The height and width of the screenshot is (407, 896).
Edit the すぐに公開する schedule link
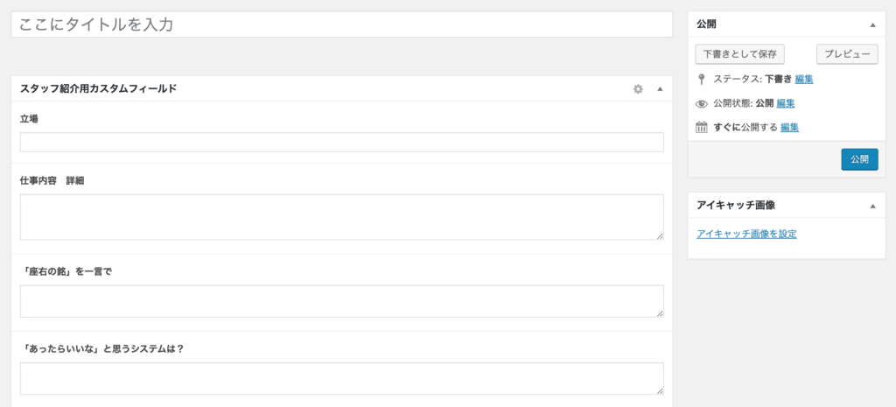point(790,128)
